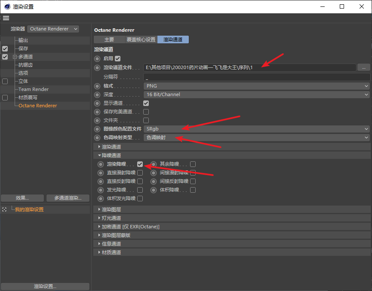Click the browse '...' button for render pass file
This screenshot has width=372, height=291.
point(364,68)
